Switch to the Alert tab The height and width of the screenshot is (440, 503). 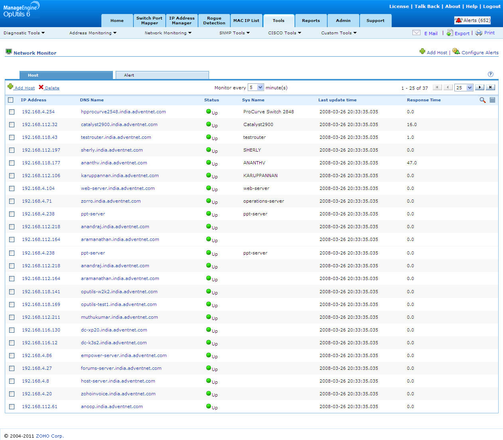point(162,75)
